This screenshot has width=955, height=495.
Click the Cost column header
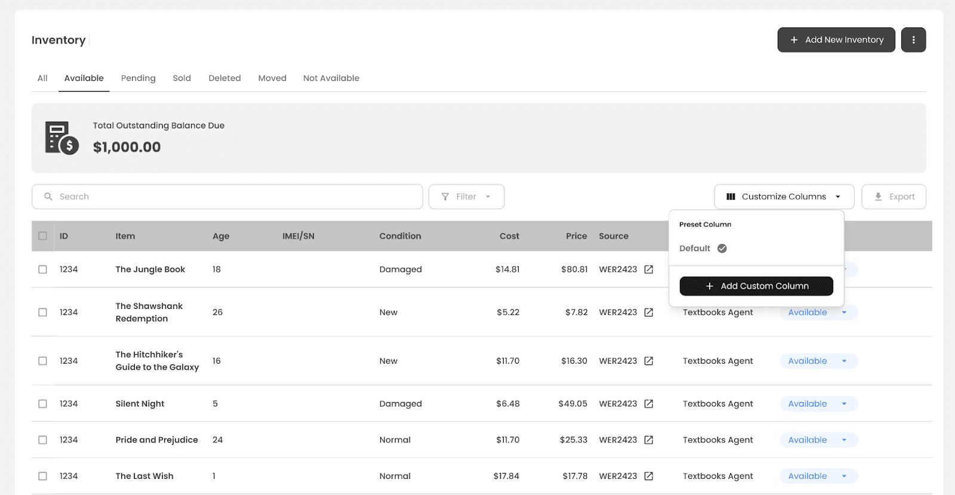(510, 236)
